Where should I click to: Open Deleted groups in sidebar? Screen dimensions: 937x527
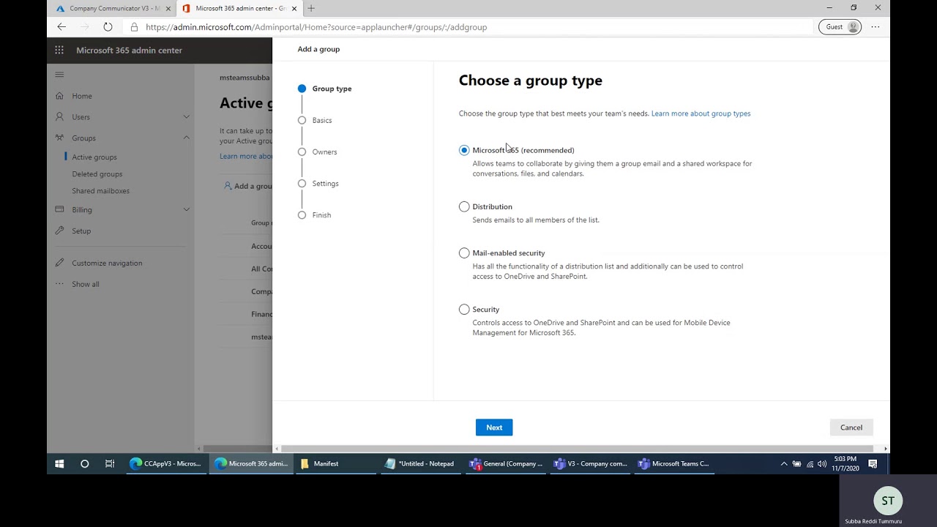click(97, 173)
